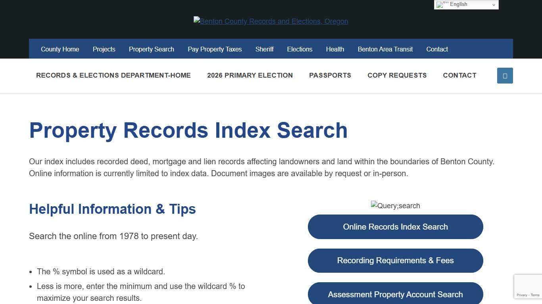Open Copy Requests
The image size is (542, 304).
[x=397, y=75]
